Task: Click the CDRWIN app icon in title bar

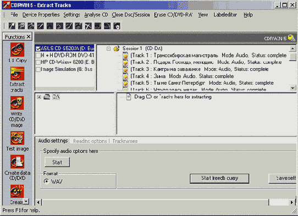Action: tap(6, 5)
